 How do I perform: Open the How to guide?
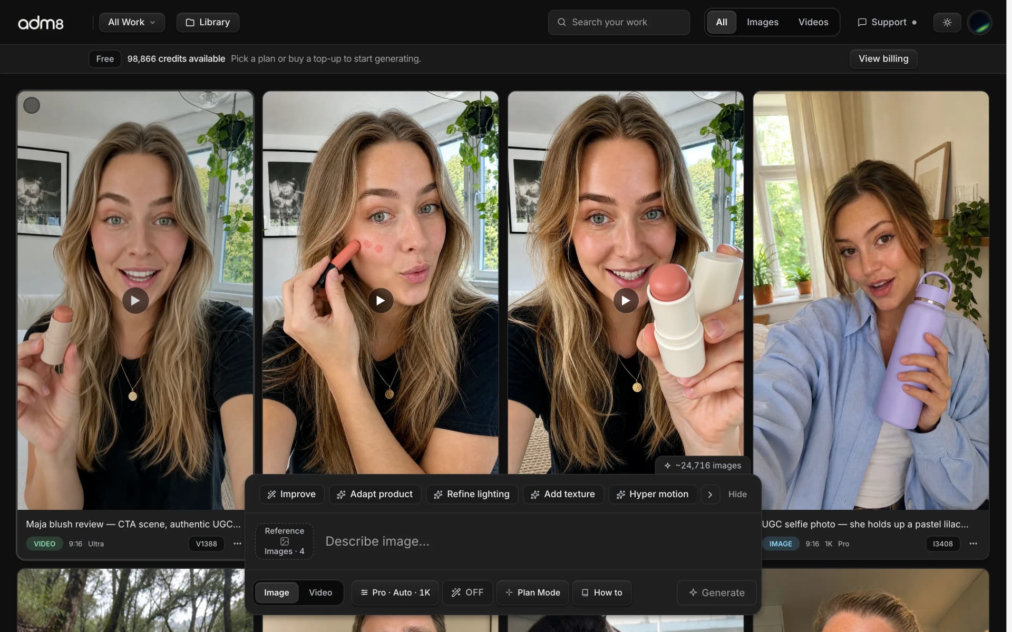tap(602, 592)
